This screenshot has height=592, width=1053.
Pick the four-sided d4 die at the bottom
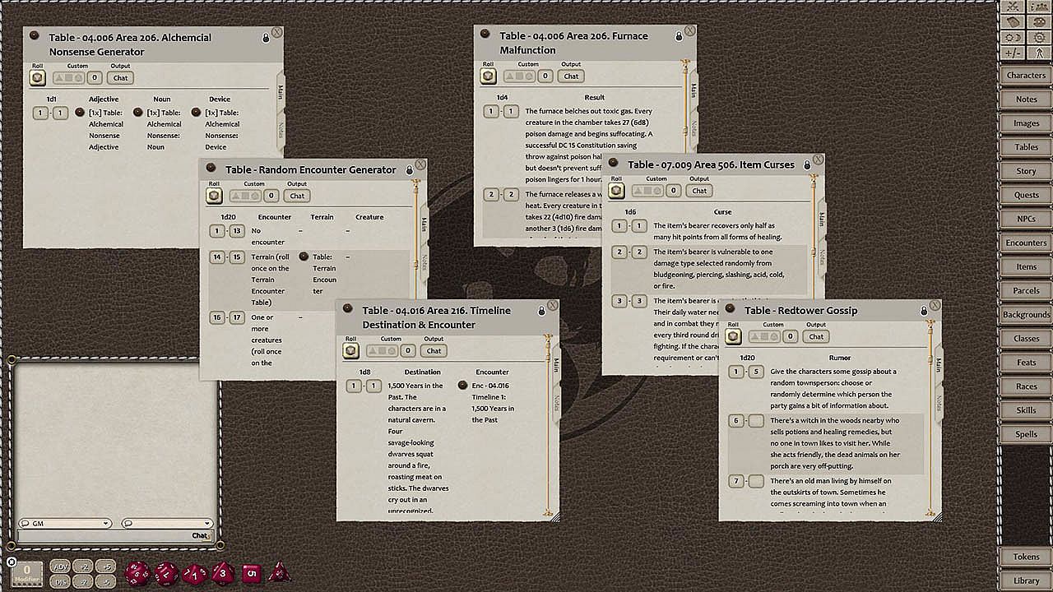click(x=279, y=572)
